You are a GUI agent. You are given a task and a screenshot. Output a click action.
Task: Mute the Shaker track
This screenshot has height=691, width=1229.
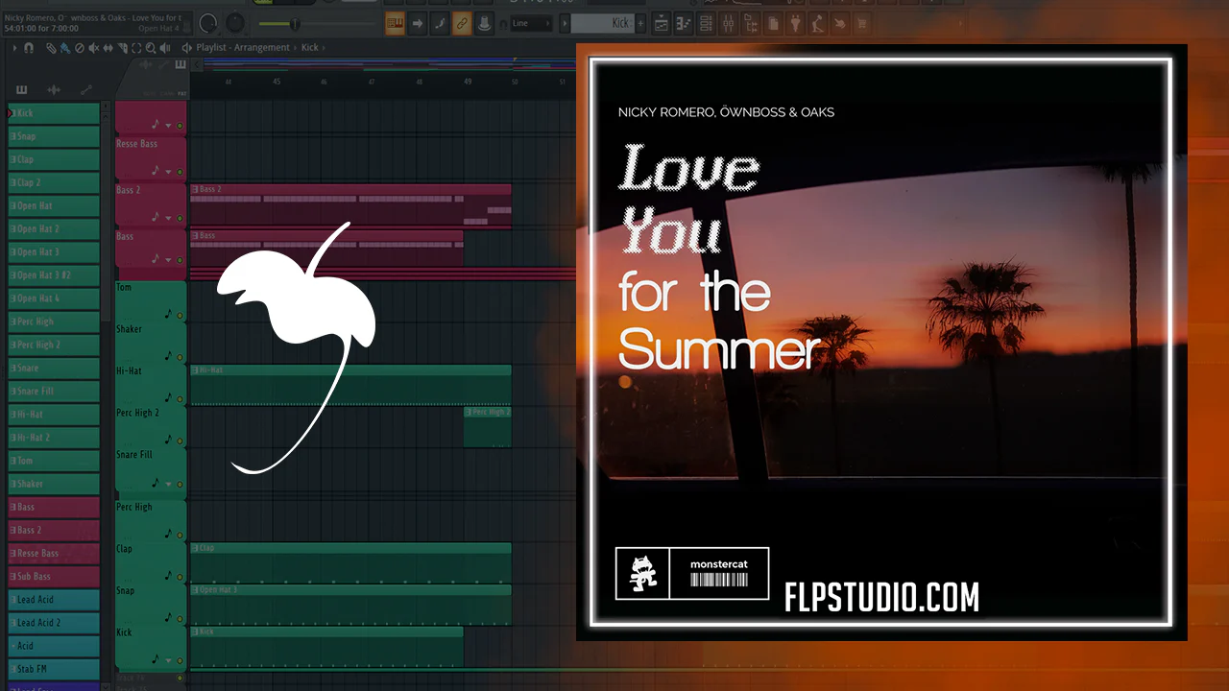click(180, 357)
